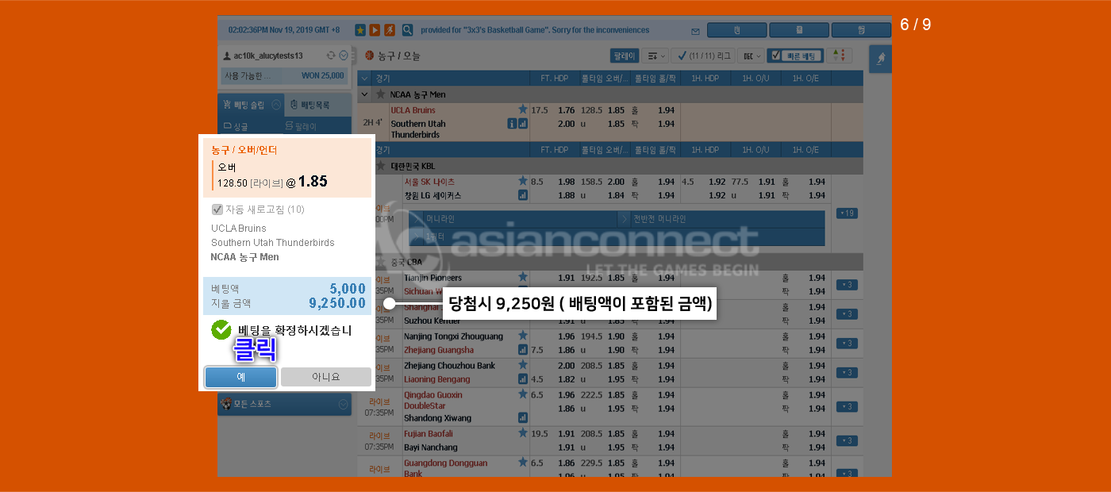The width and height of the screenshot is (1111, 492).
Task: Open info icon for Southern Utah Thunderbirds match
Action: pyautogui.click(x=512, y=124)
